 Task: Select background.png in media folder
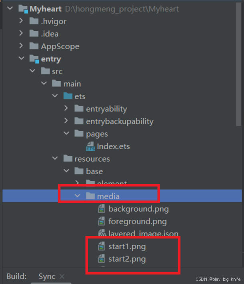[138, 209]
